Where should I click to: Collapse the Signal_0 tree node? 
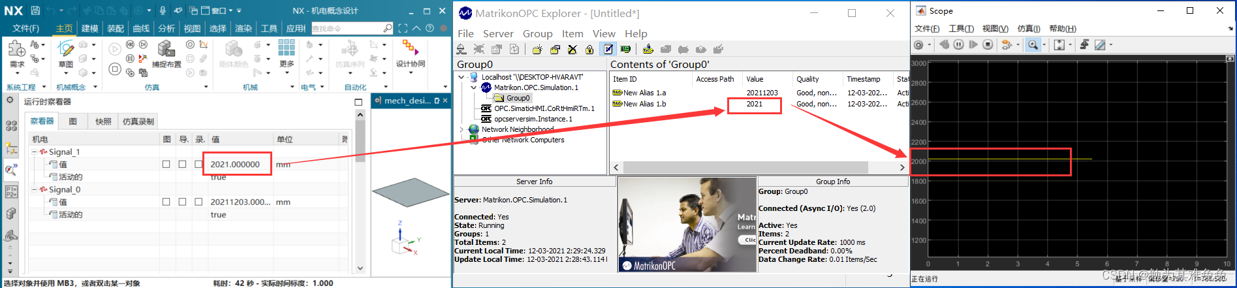35,189
